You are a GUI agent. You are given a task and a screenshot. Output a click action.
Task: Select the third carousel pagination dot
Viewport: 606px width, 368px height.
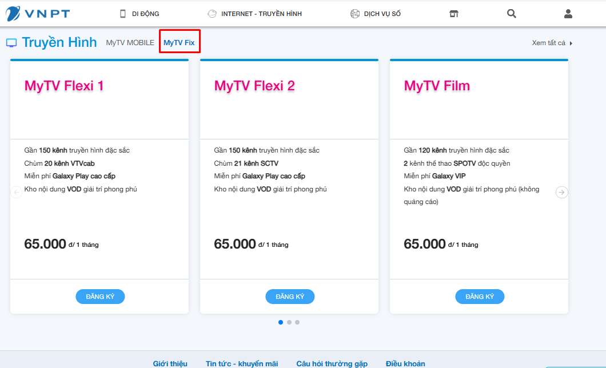click(297, 322)
